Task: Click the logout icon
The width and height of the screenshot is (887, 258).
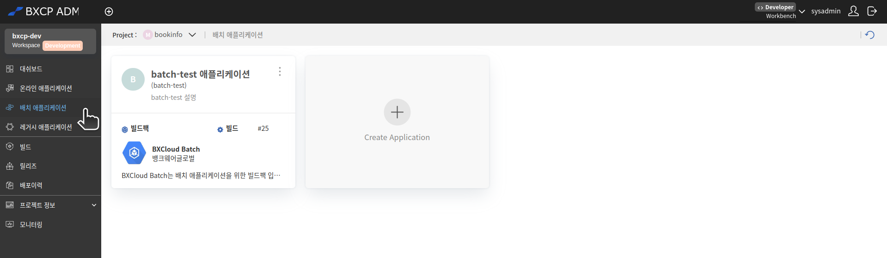Action: [872, 11]
